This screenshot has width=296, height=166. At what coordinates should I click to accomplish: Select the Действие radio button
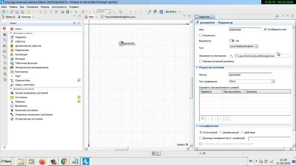pos(242,132)
